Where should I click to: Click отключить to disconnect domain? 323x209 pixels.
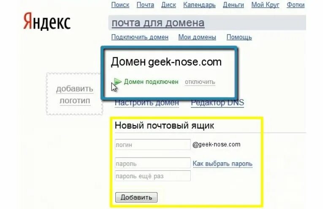[x=200, y=82]
